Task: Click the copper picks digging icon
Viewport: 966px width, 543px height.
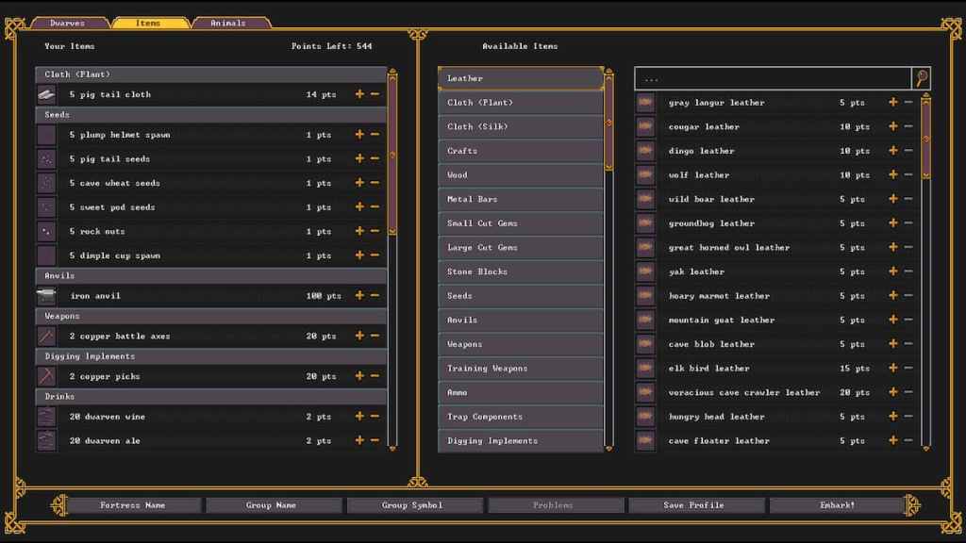Action: coord(45,376)
